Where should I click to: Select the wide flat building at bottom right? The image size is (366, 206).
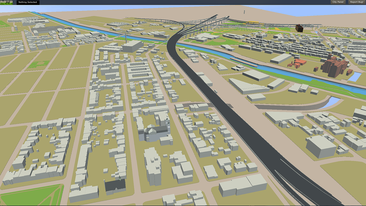point(242,185)
